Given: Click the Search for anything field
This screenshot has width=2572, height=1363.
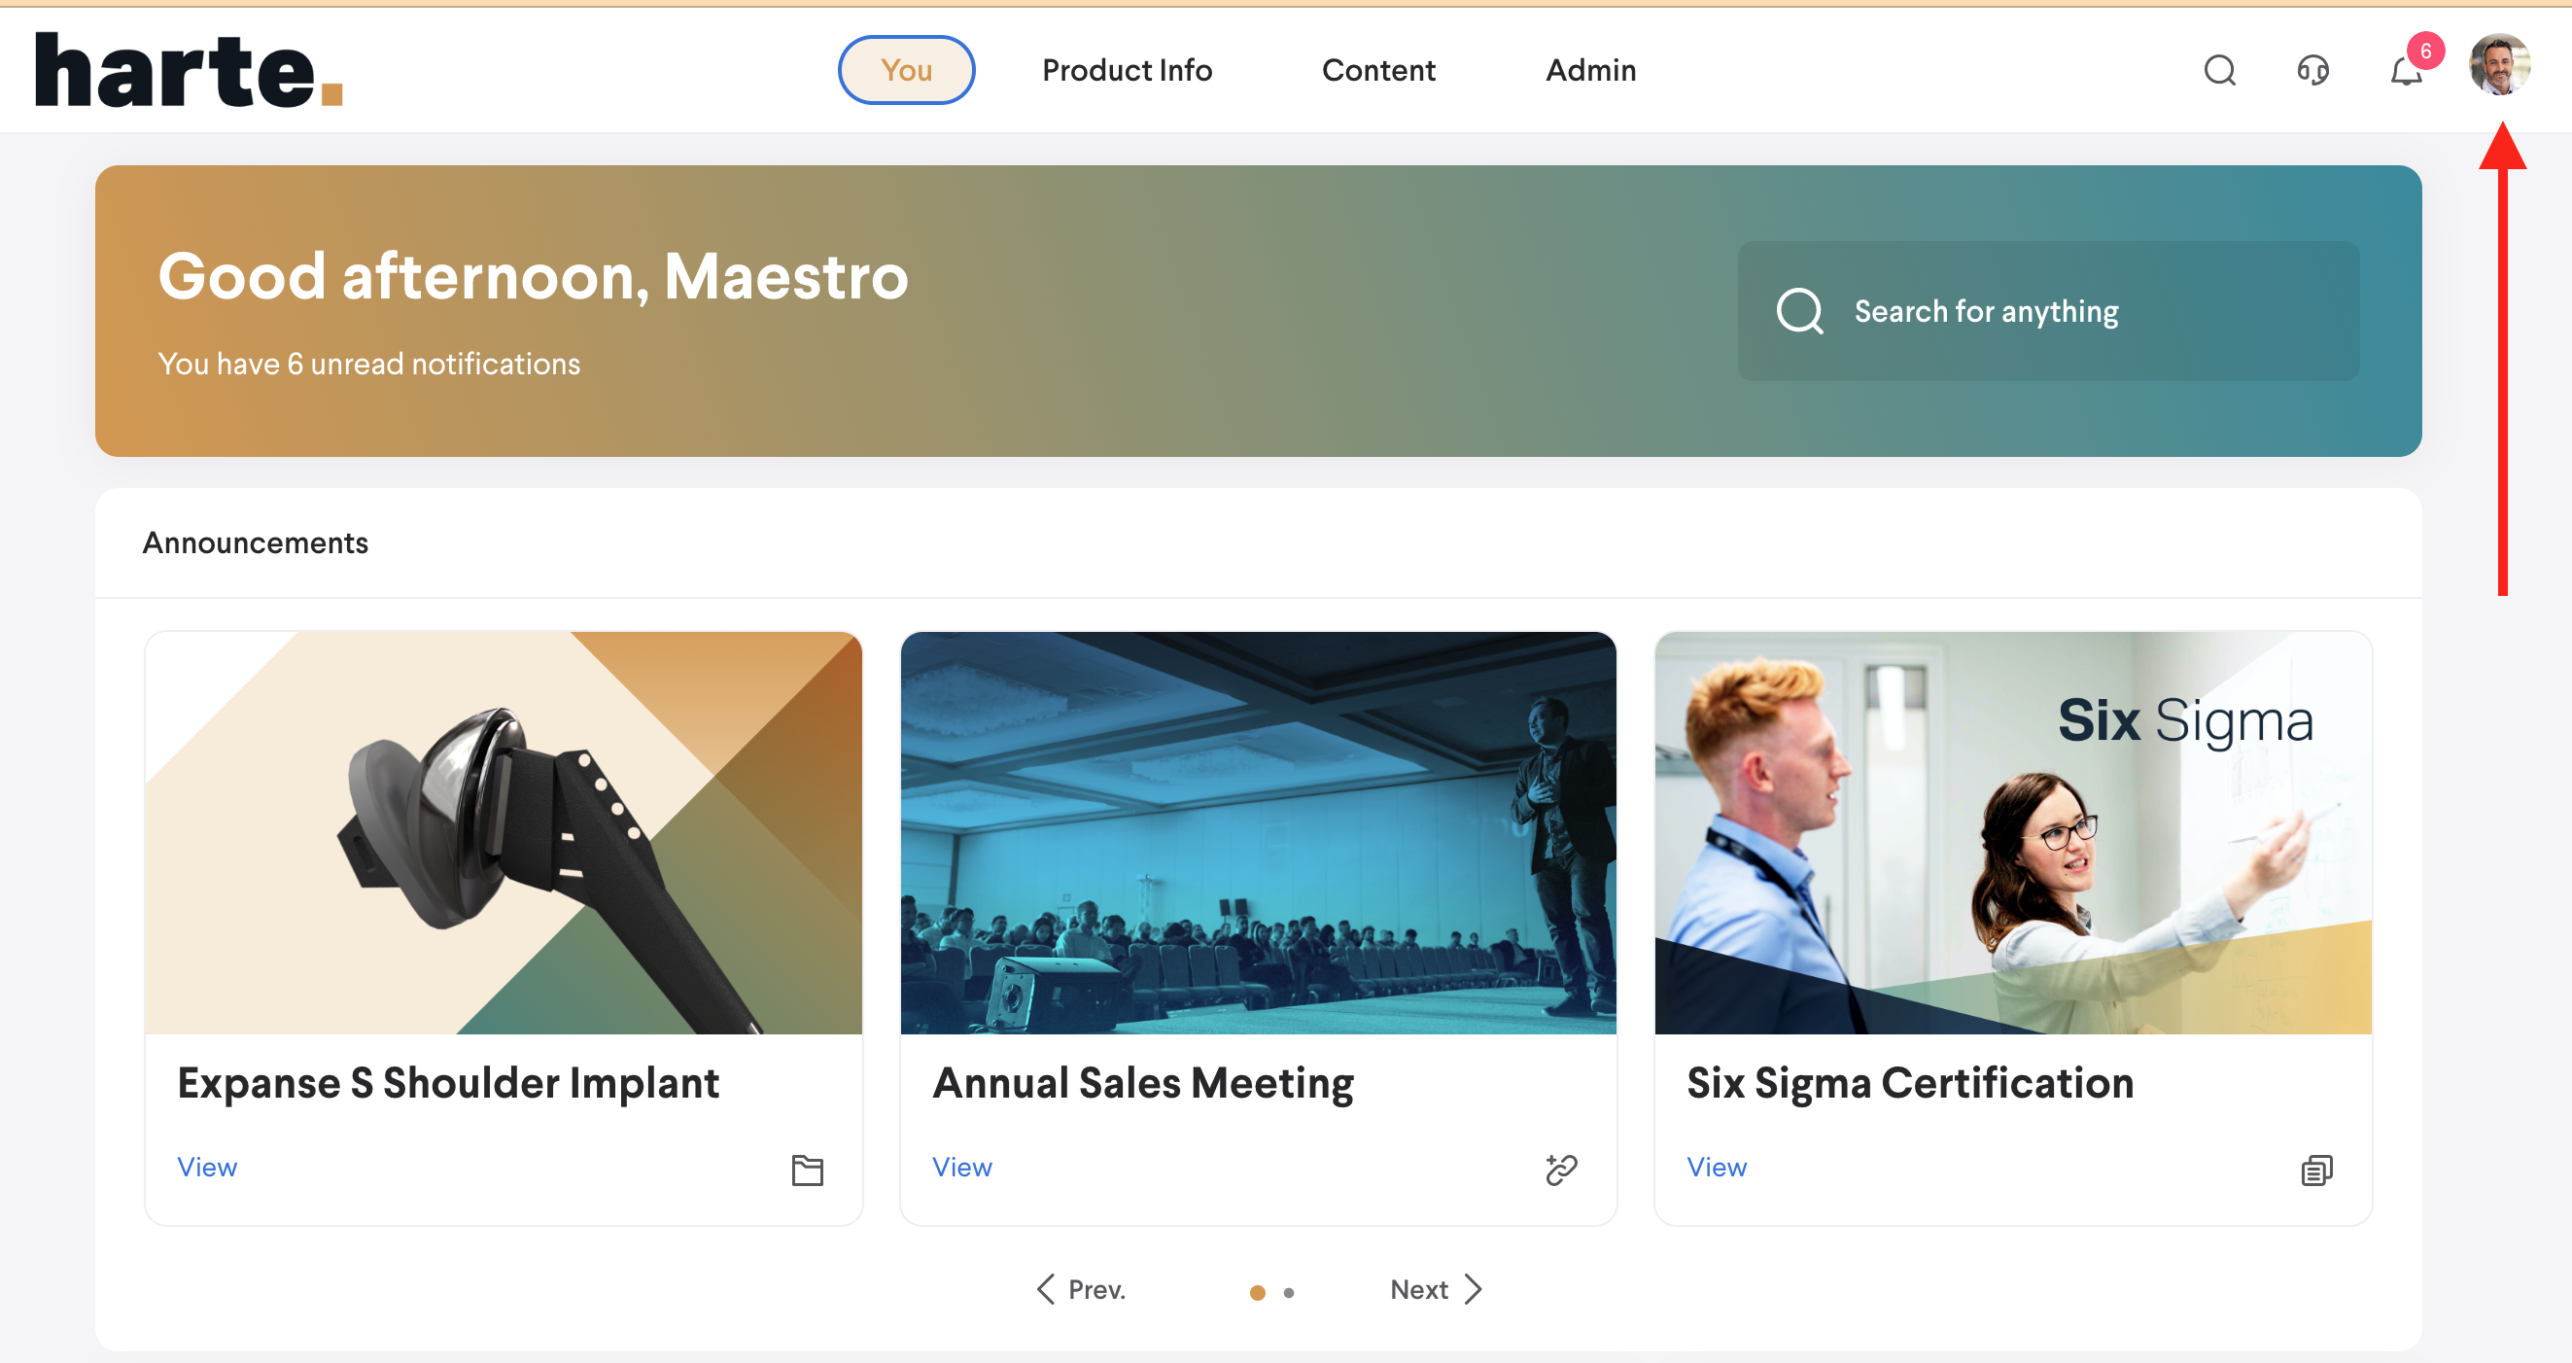Looking at the screenshot, I should click(x=2047, y=310).
